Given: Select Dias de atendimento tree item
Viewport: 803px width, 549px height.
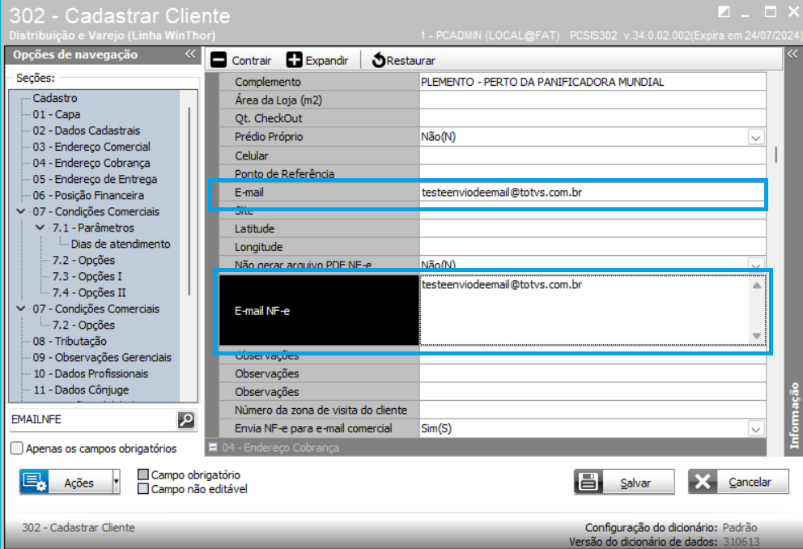Looking at the screenshot, I should click(x=121, y=244).
